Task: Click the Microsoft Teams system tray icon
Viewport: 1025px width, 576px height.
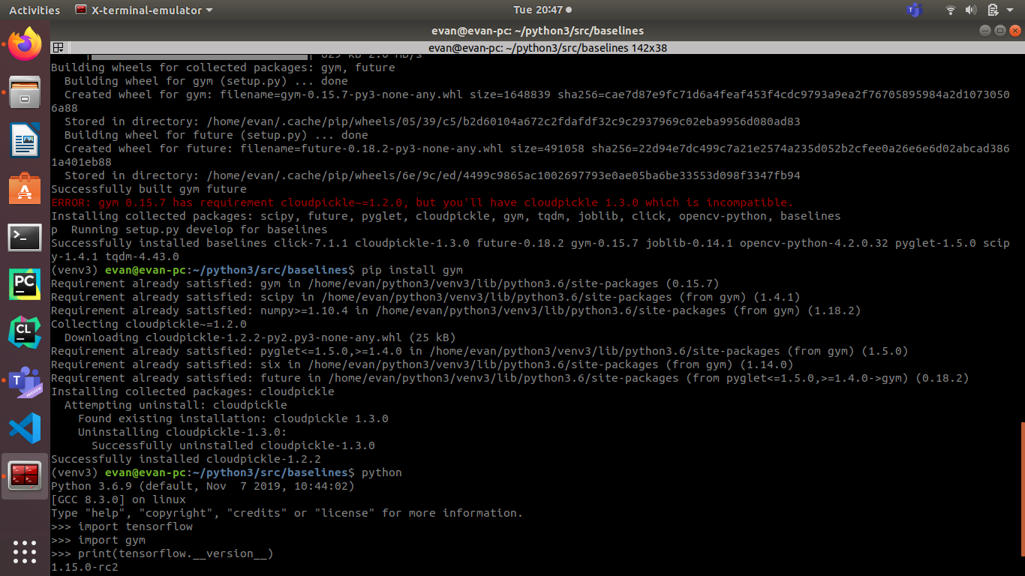Action: click(x=914, y=10)
